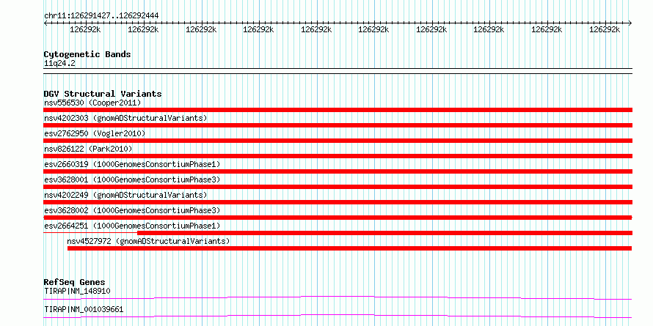Screen dimensions: 653x326
Task: Open variant nsv826122 (Park2010) label
Action: [88, 149]
